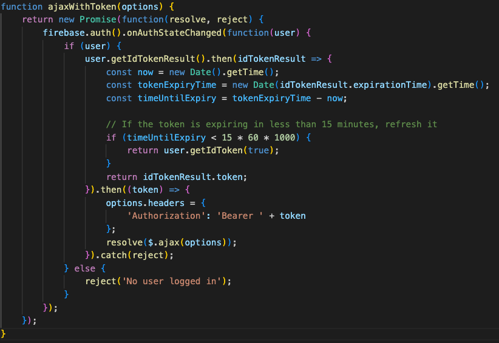
Task: Click onAuthStateChanged method call
Action: click(x=174, y=33)
